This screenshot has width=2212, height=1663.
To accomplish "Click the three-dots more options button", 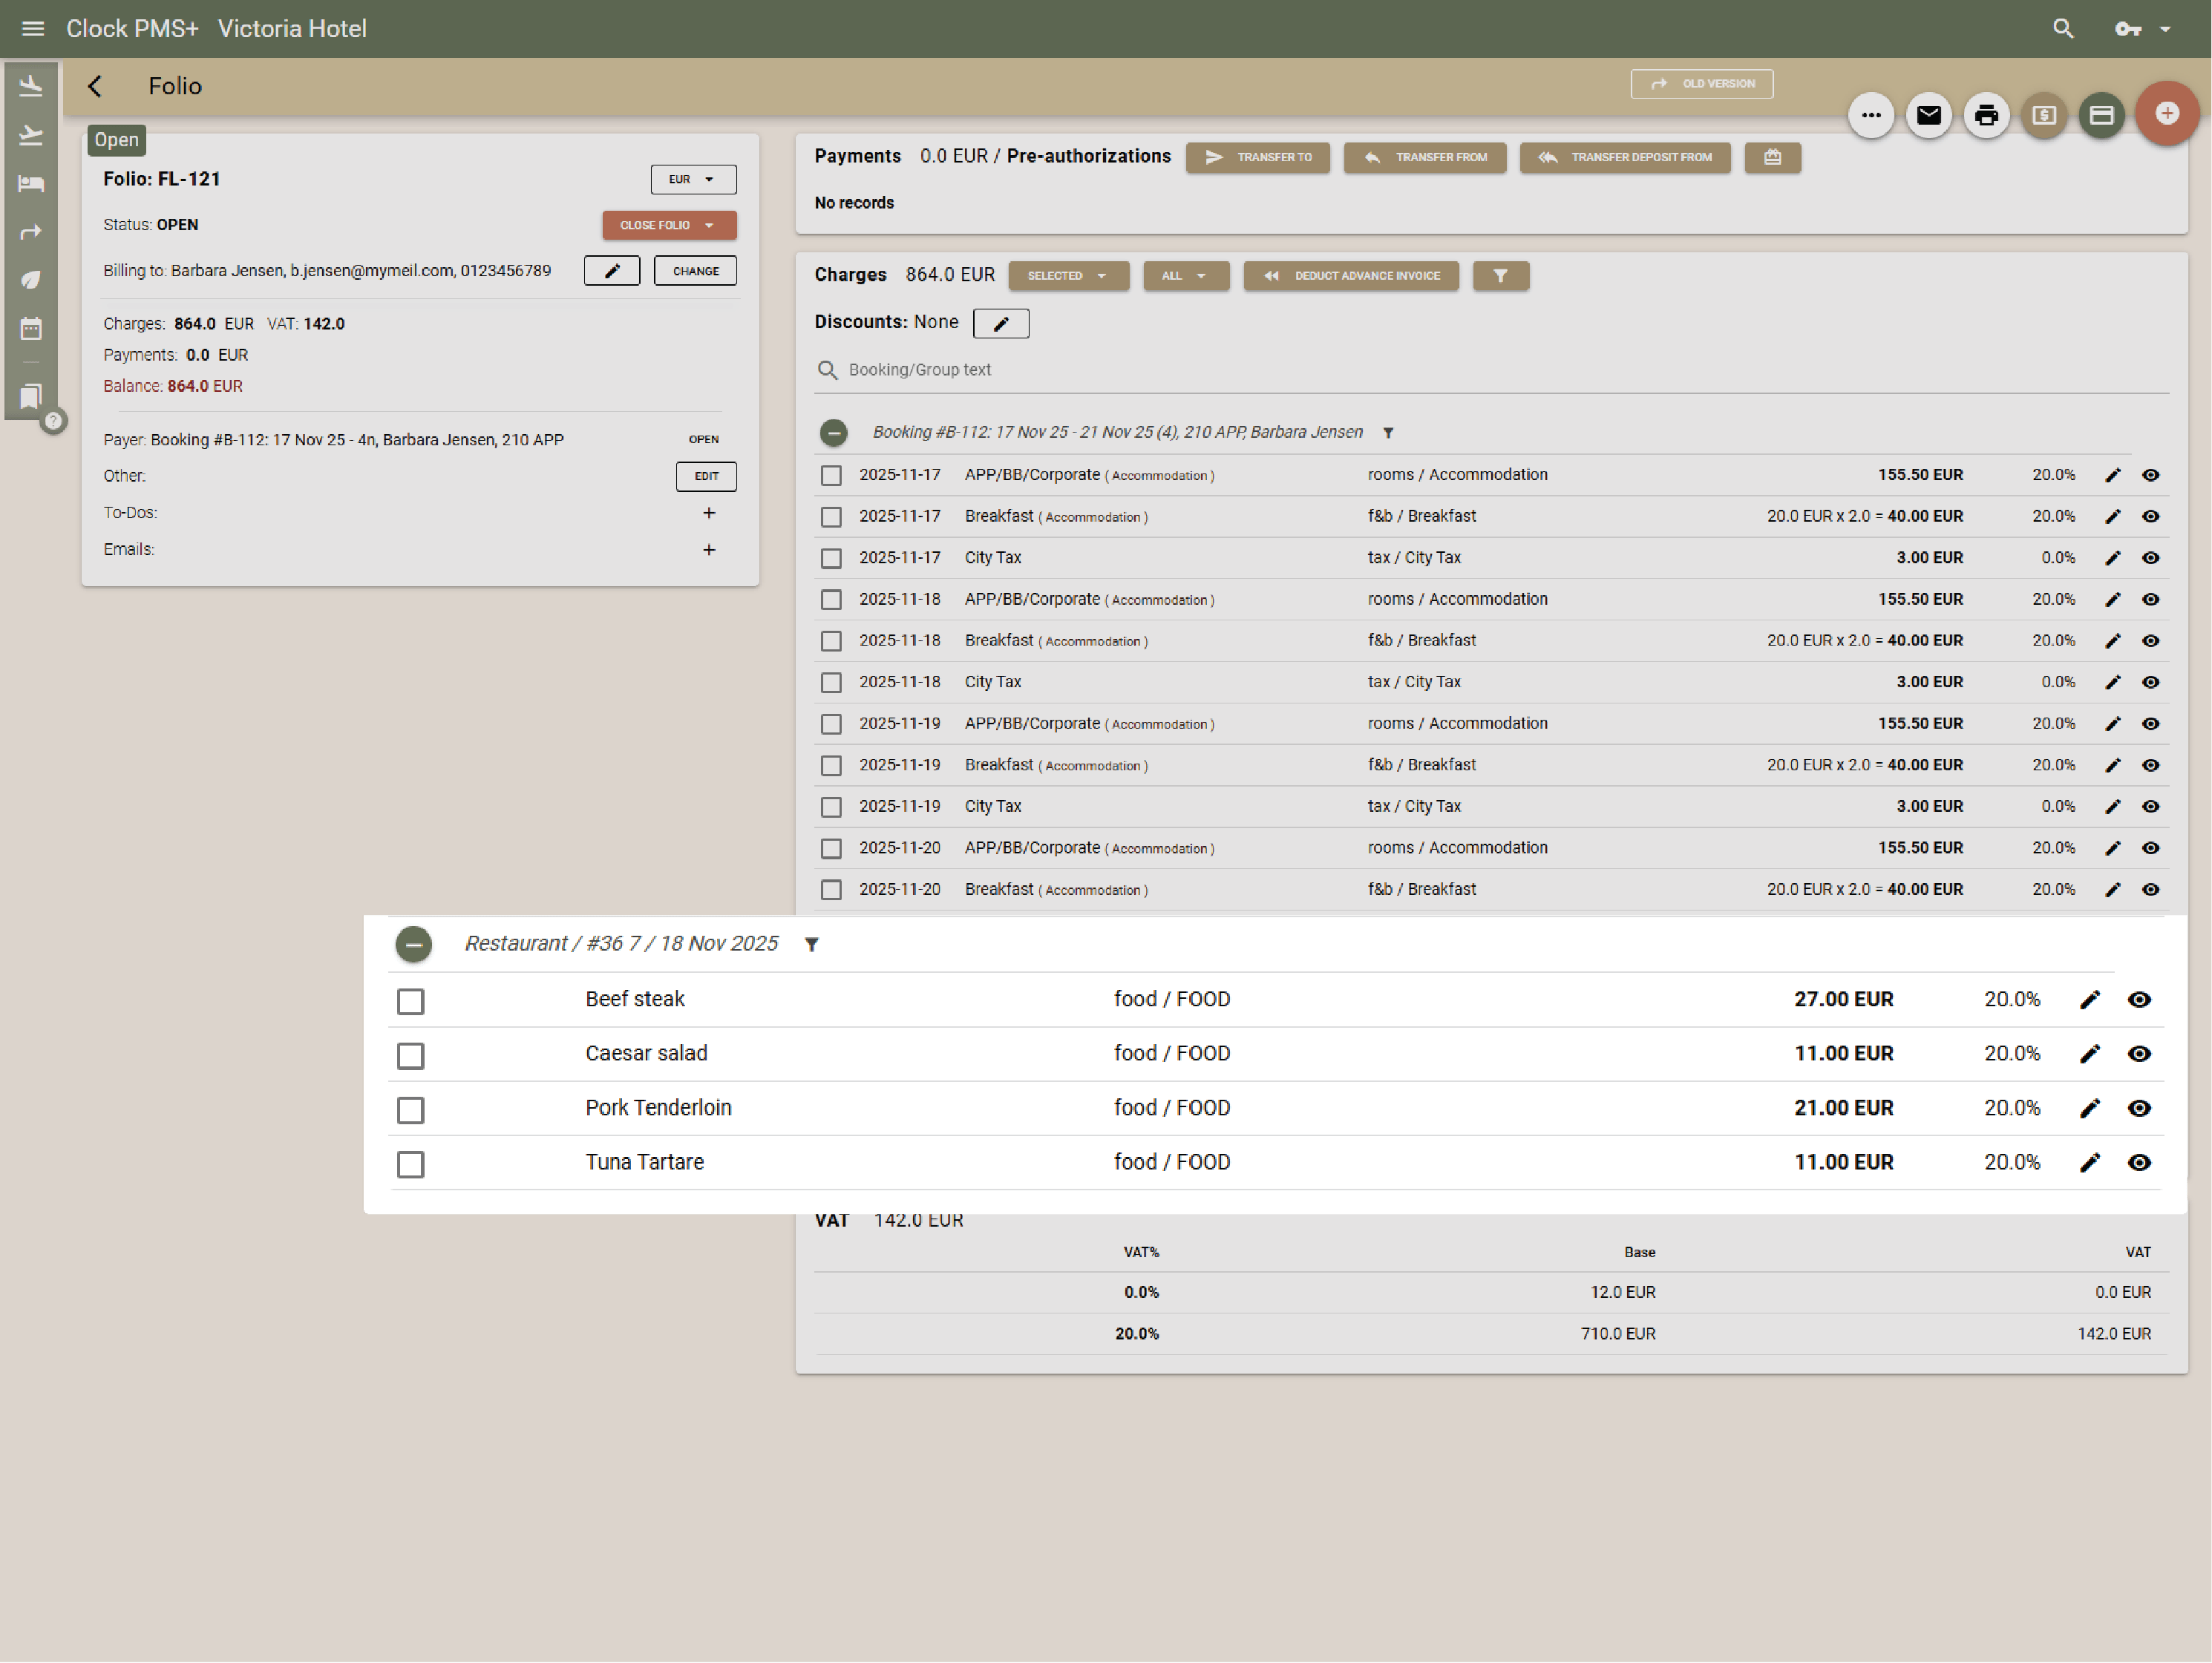I will point(1870,115).
